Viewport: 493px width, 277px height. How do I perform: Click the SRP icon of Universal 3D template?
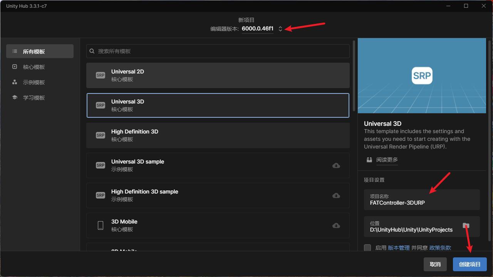tap(101, 105)
